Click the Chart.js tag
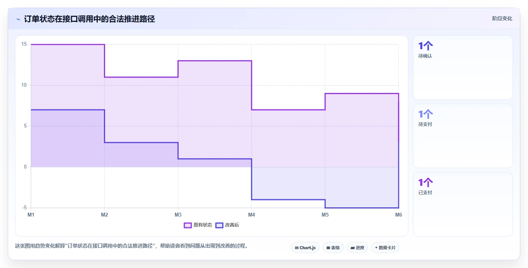Viewport: 528px width, 268px height. (305, 248)
